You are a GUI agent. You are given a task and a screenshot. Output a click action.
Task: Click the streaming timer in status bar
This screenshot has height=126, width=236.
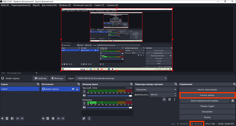183,124
